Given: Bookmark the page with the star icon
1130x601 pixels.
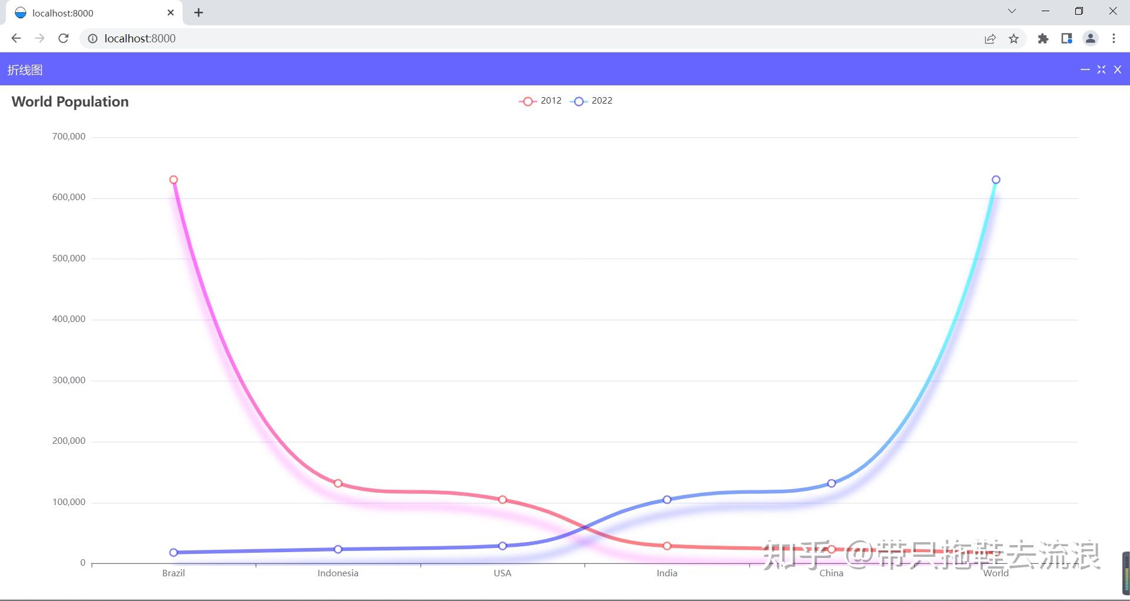Looking at the screenshot, I should pyautogui.click(x=1013, y=38).
